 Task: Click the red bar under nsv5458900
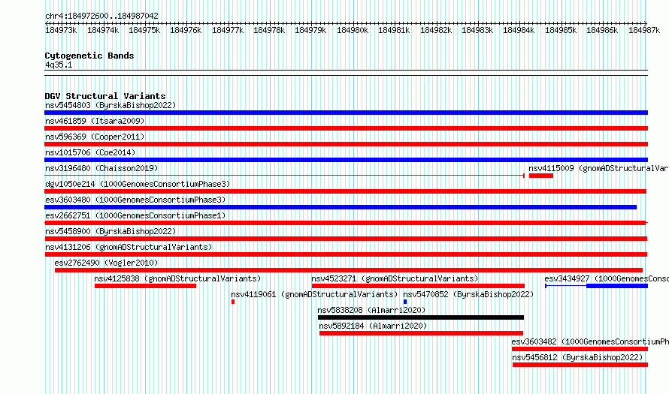point(346,239)
